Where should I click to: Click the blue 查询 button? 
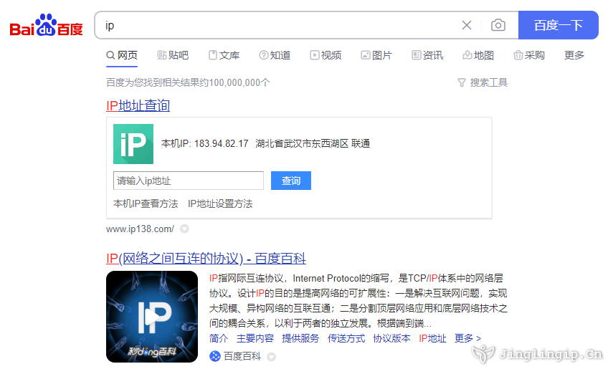coord(291,181)
